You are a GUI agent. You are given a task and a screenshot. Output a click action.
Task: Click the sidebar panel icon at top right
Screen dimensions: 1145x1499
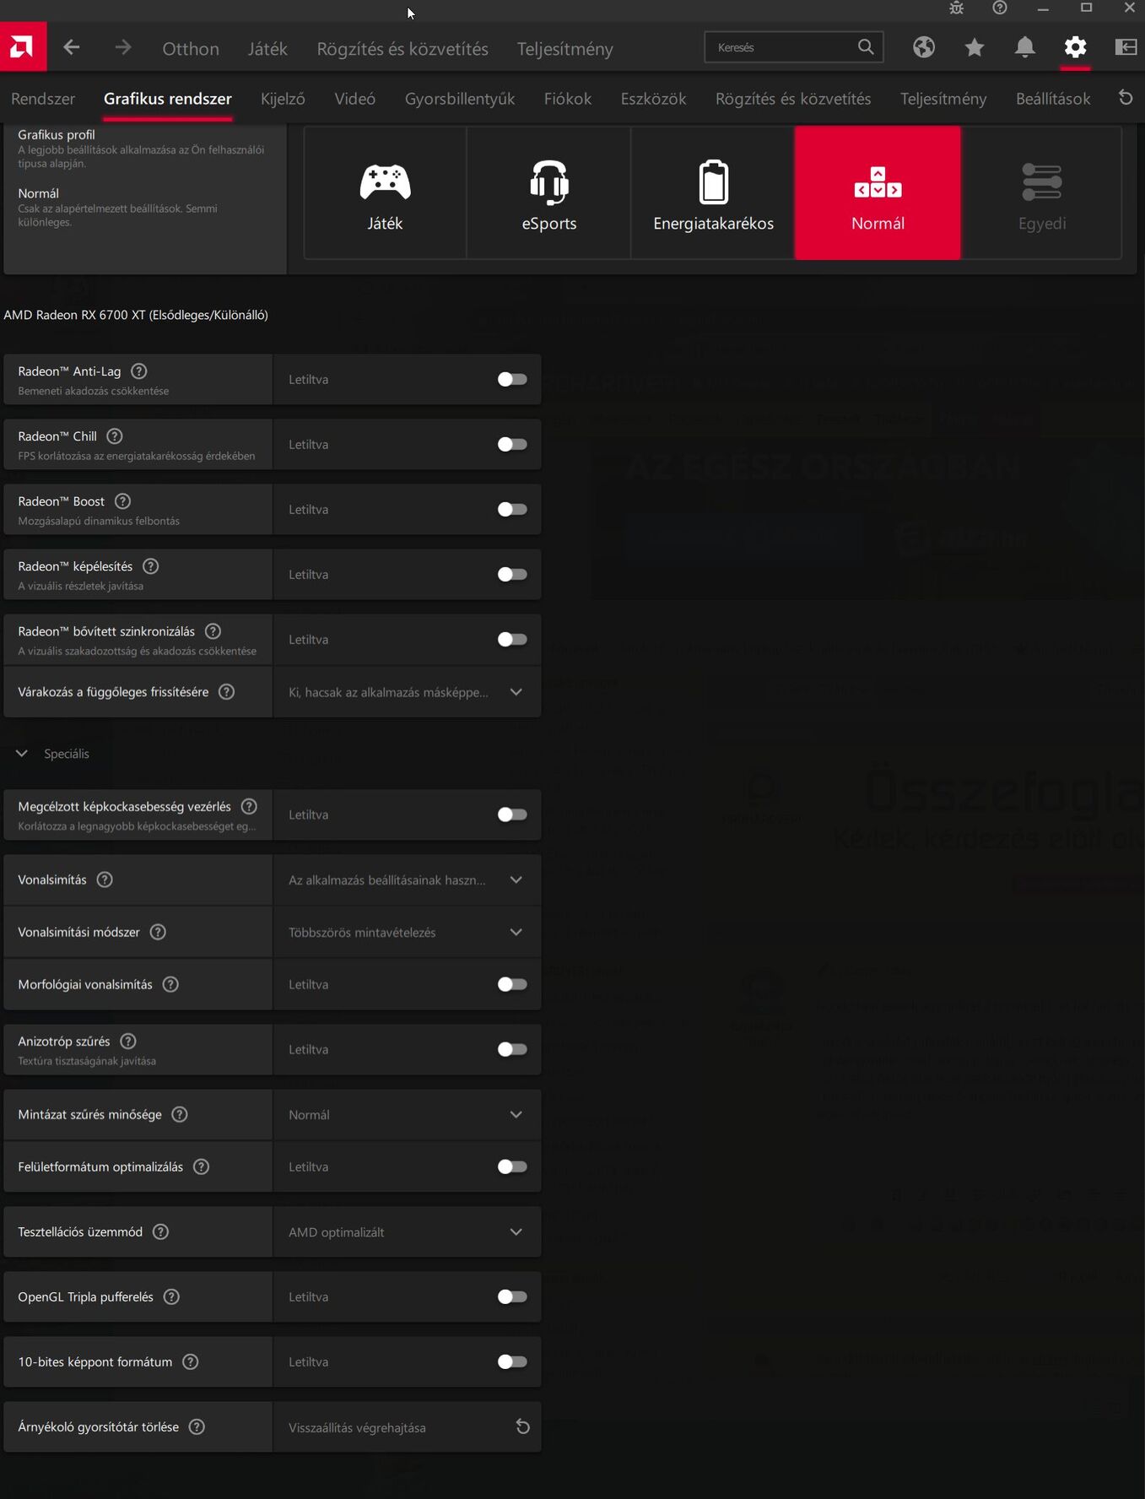[x=1126, y=47]
